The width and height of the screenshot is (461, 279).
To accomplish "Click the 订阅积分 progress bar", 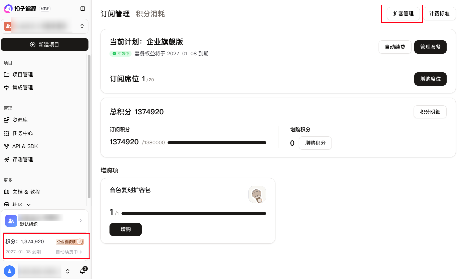I will [x=217, y=143].
